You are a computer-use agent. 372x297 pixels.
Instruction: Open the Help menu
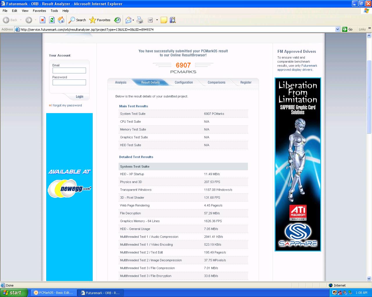tap(66, 11)
